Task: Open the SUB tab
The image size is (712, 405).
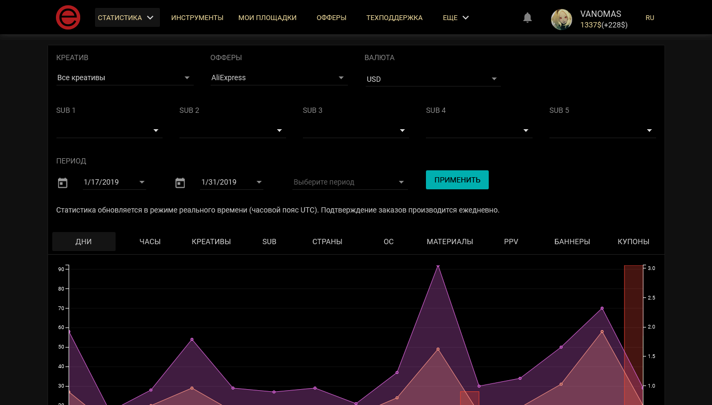Action: [269, 242]
